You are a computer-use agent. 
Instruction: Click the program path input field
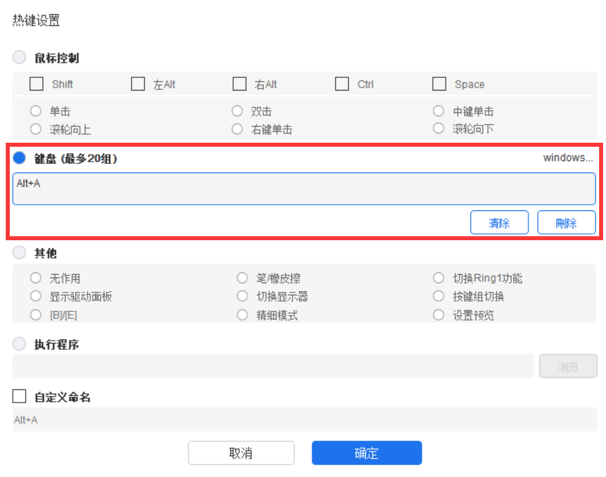273,366
